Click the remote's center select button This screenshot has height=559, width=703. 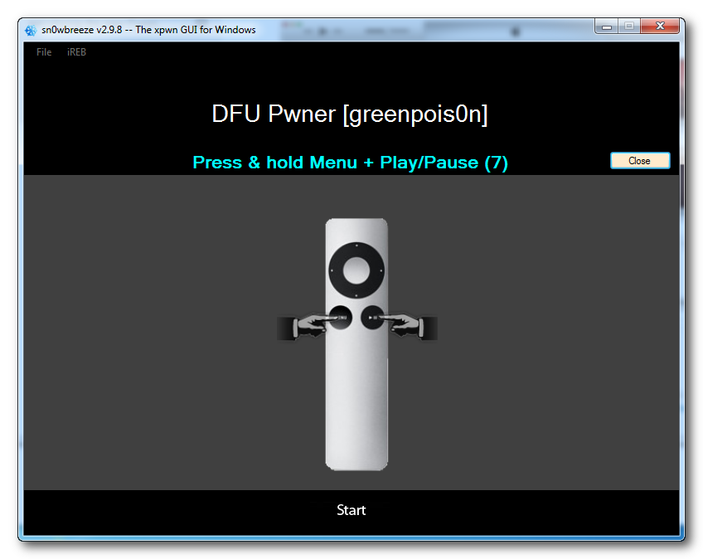(356, 270)
